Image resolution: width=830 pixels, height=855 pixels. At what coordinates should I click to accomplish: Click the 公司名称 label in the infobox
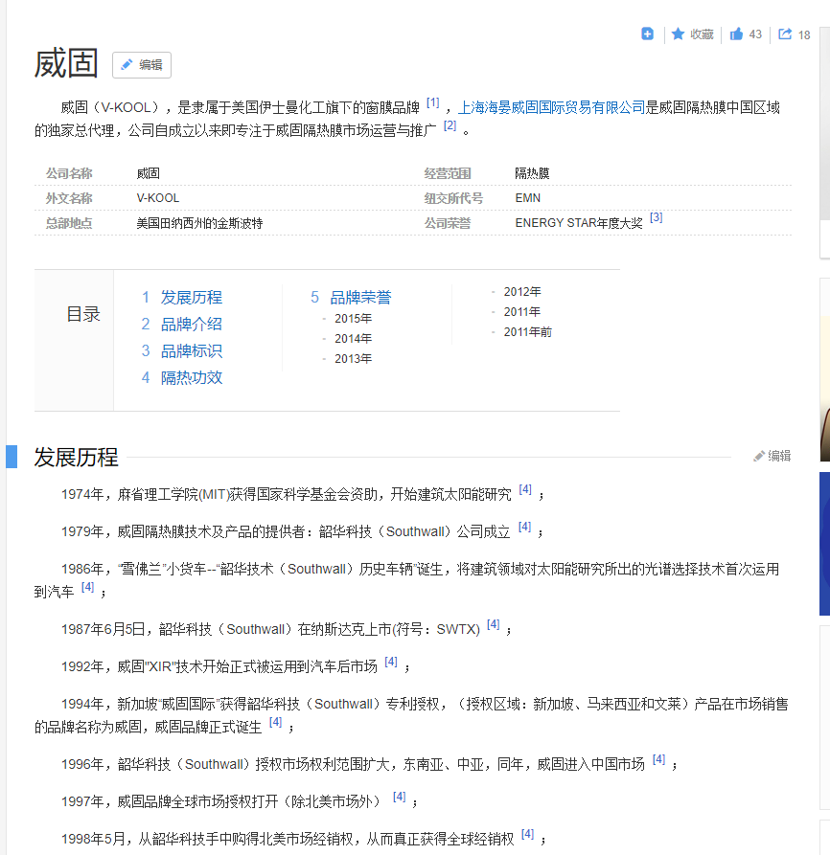pyautogui.click(x=69, y=173)
